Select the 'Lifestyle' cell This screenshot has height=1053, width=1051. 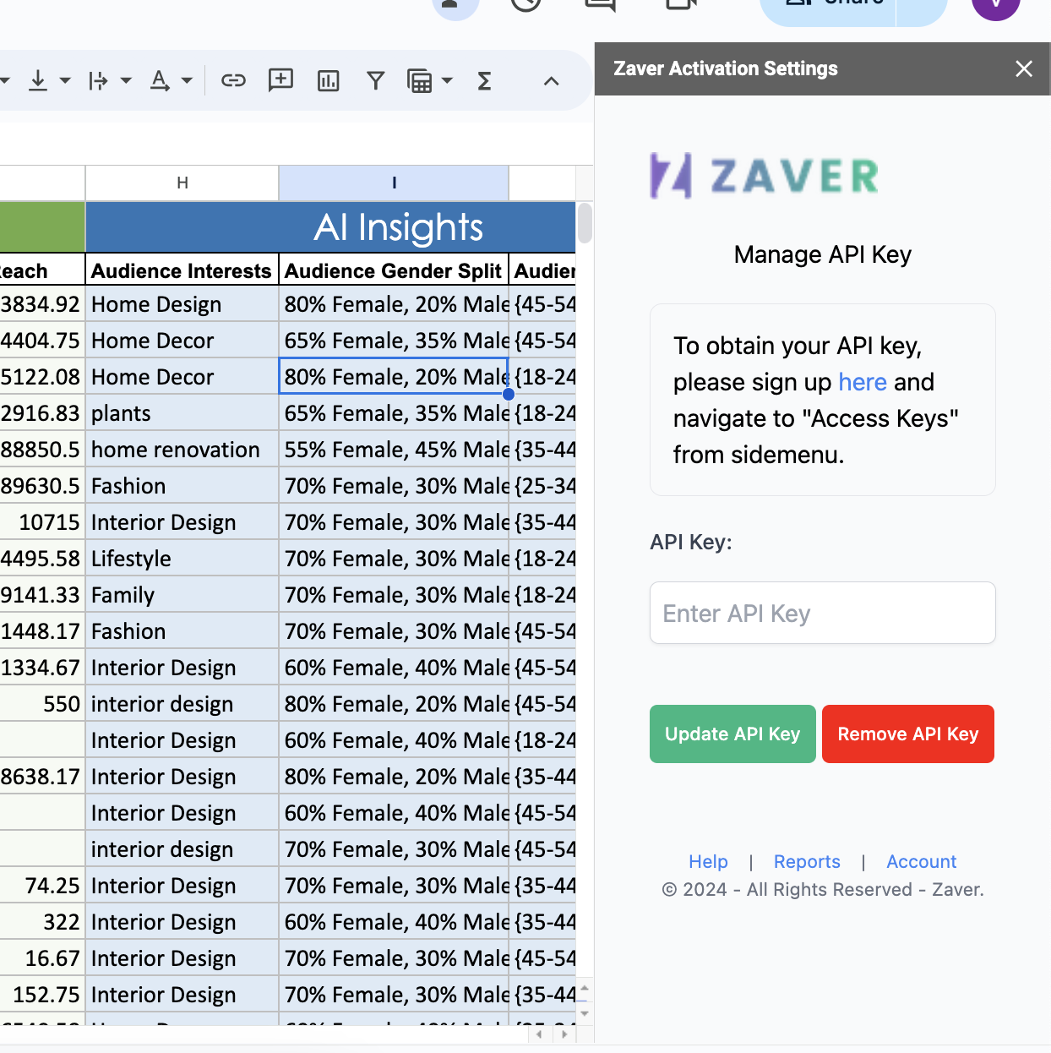(x=182, y=559)
